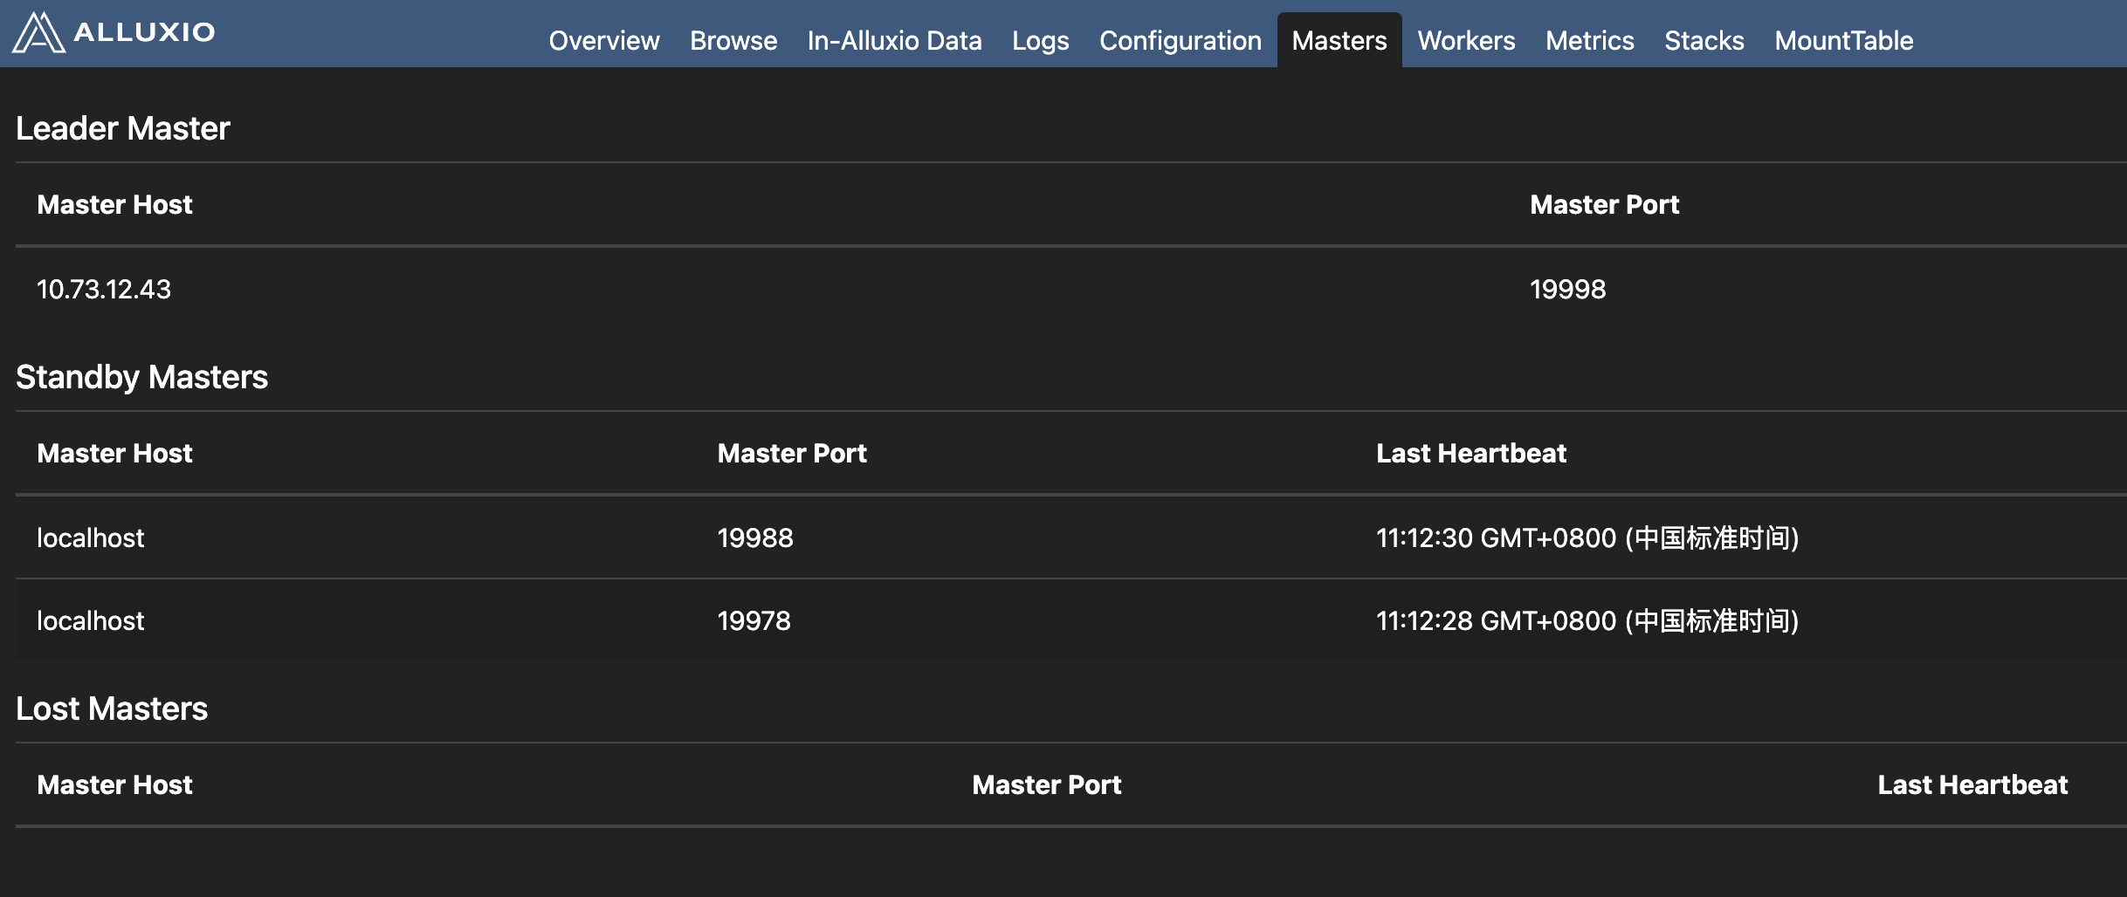Open the MountTable view
This screenshot has height=897, width=2127.
[x=1842, y=40]
